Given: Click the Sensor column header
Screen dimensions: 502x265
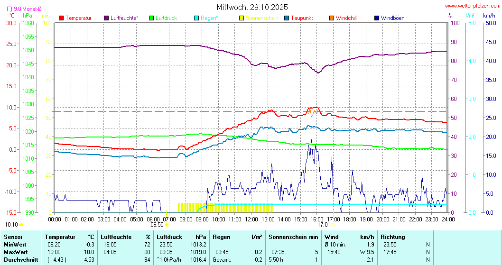Looking at the screenshot, I should pyautogui.click(x=13, y=237).
